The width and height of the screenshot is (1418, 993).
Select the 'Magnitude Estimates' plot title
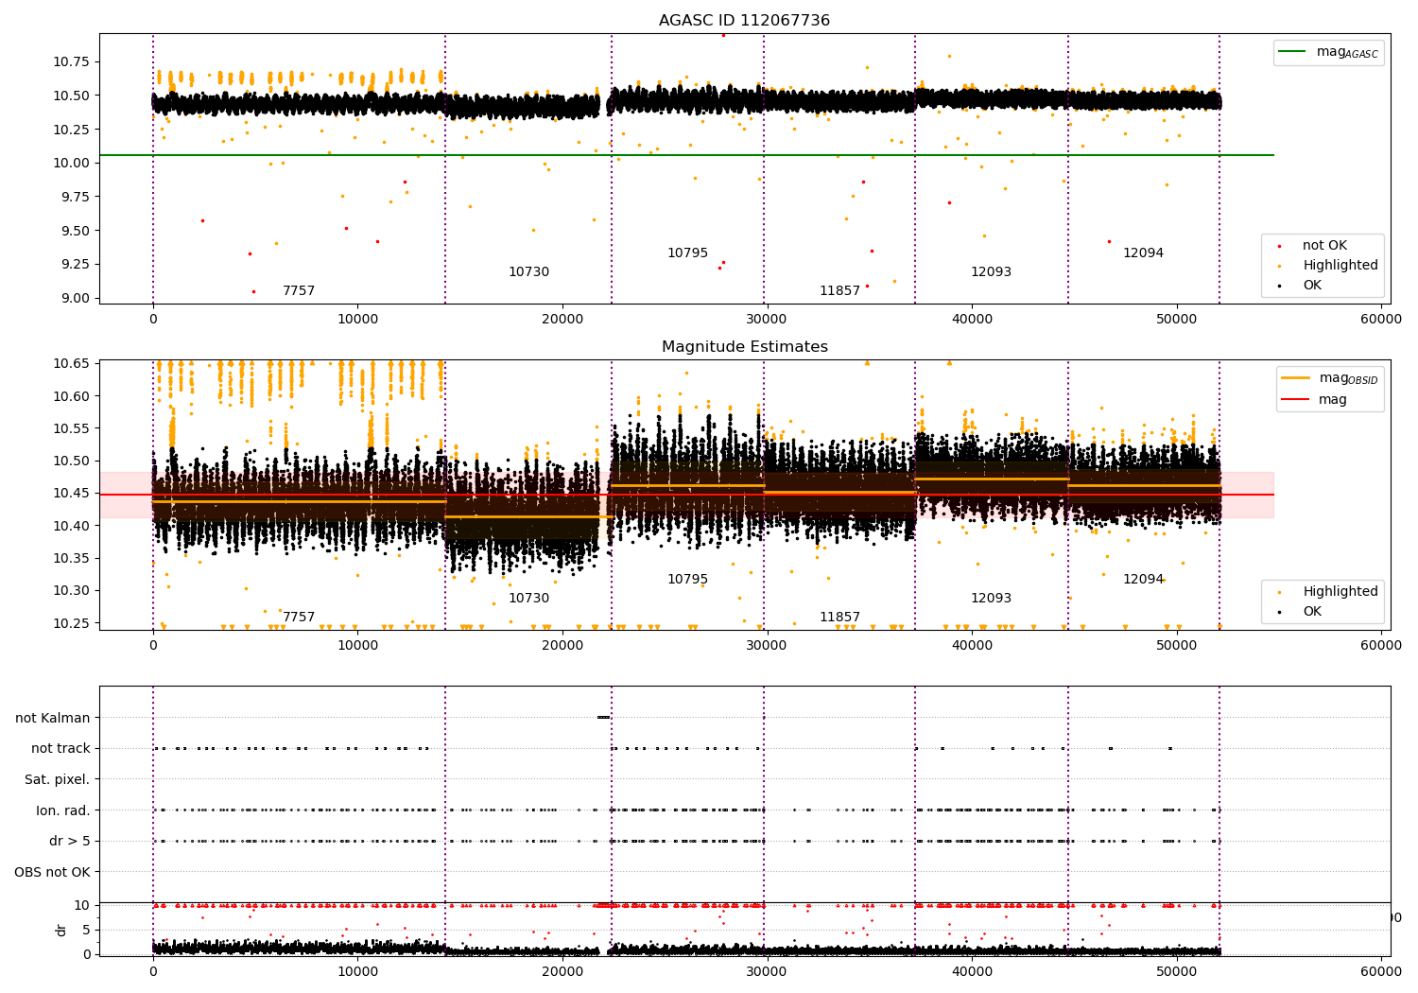click(x=744, y=347)
